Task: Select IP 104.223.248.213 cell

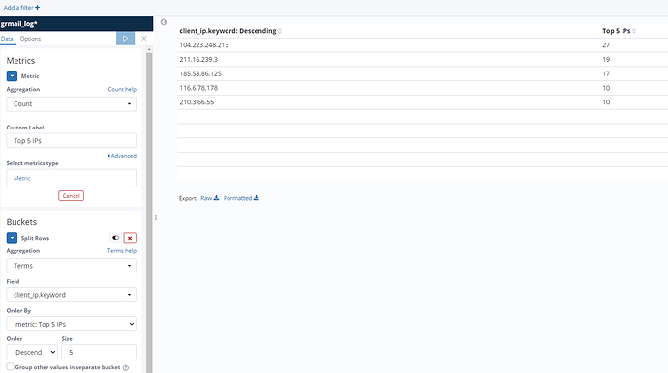Action: coord(204,45)
